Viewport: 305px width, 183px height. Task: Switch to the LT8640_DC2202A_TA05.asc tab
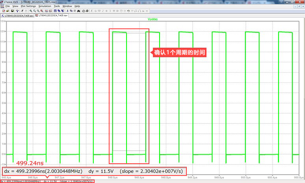[x=18, y=16]
